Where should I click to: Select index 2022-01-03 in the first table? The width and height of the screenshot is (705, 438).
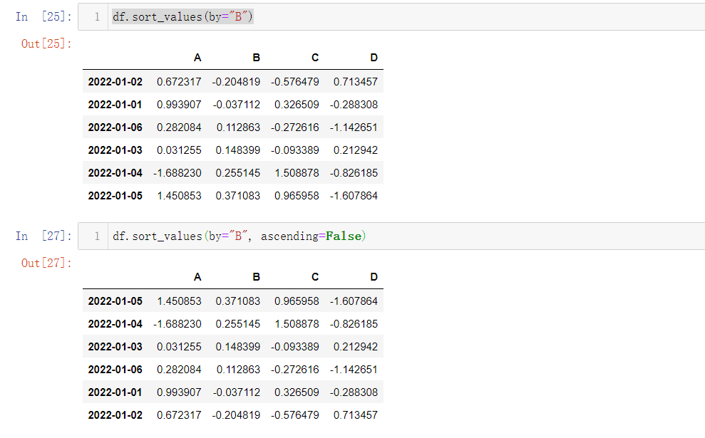(115, 150)
